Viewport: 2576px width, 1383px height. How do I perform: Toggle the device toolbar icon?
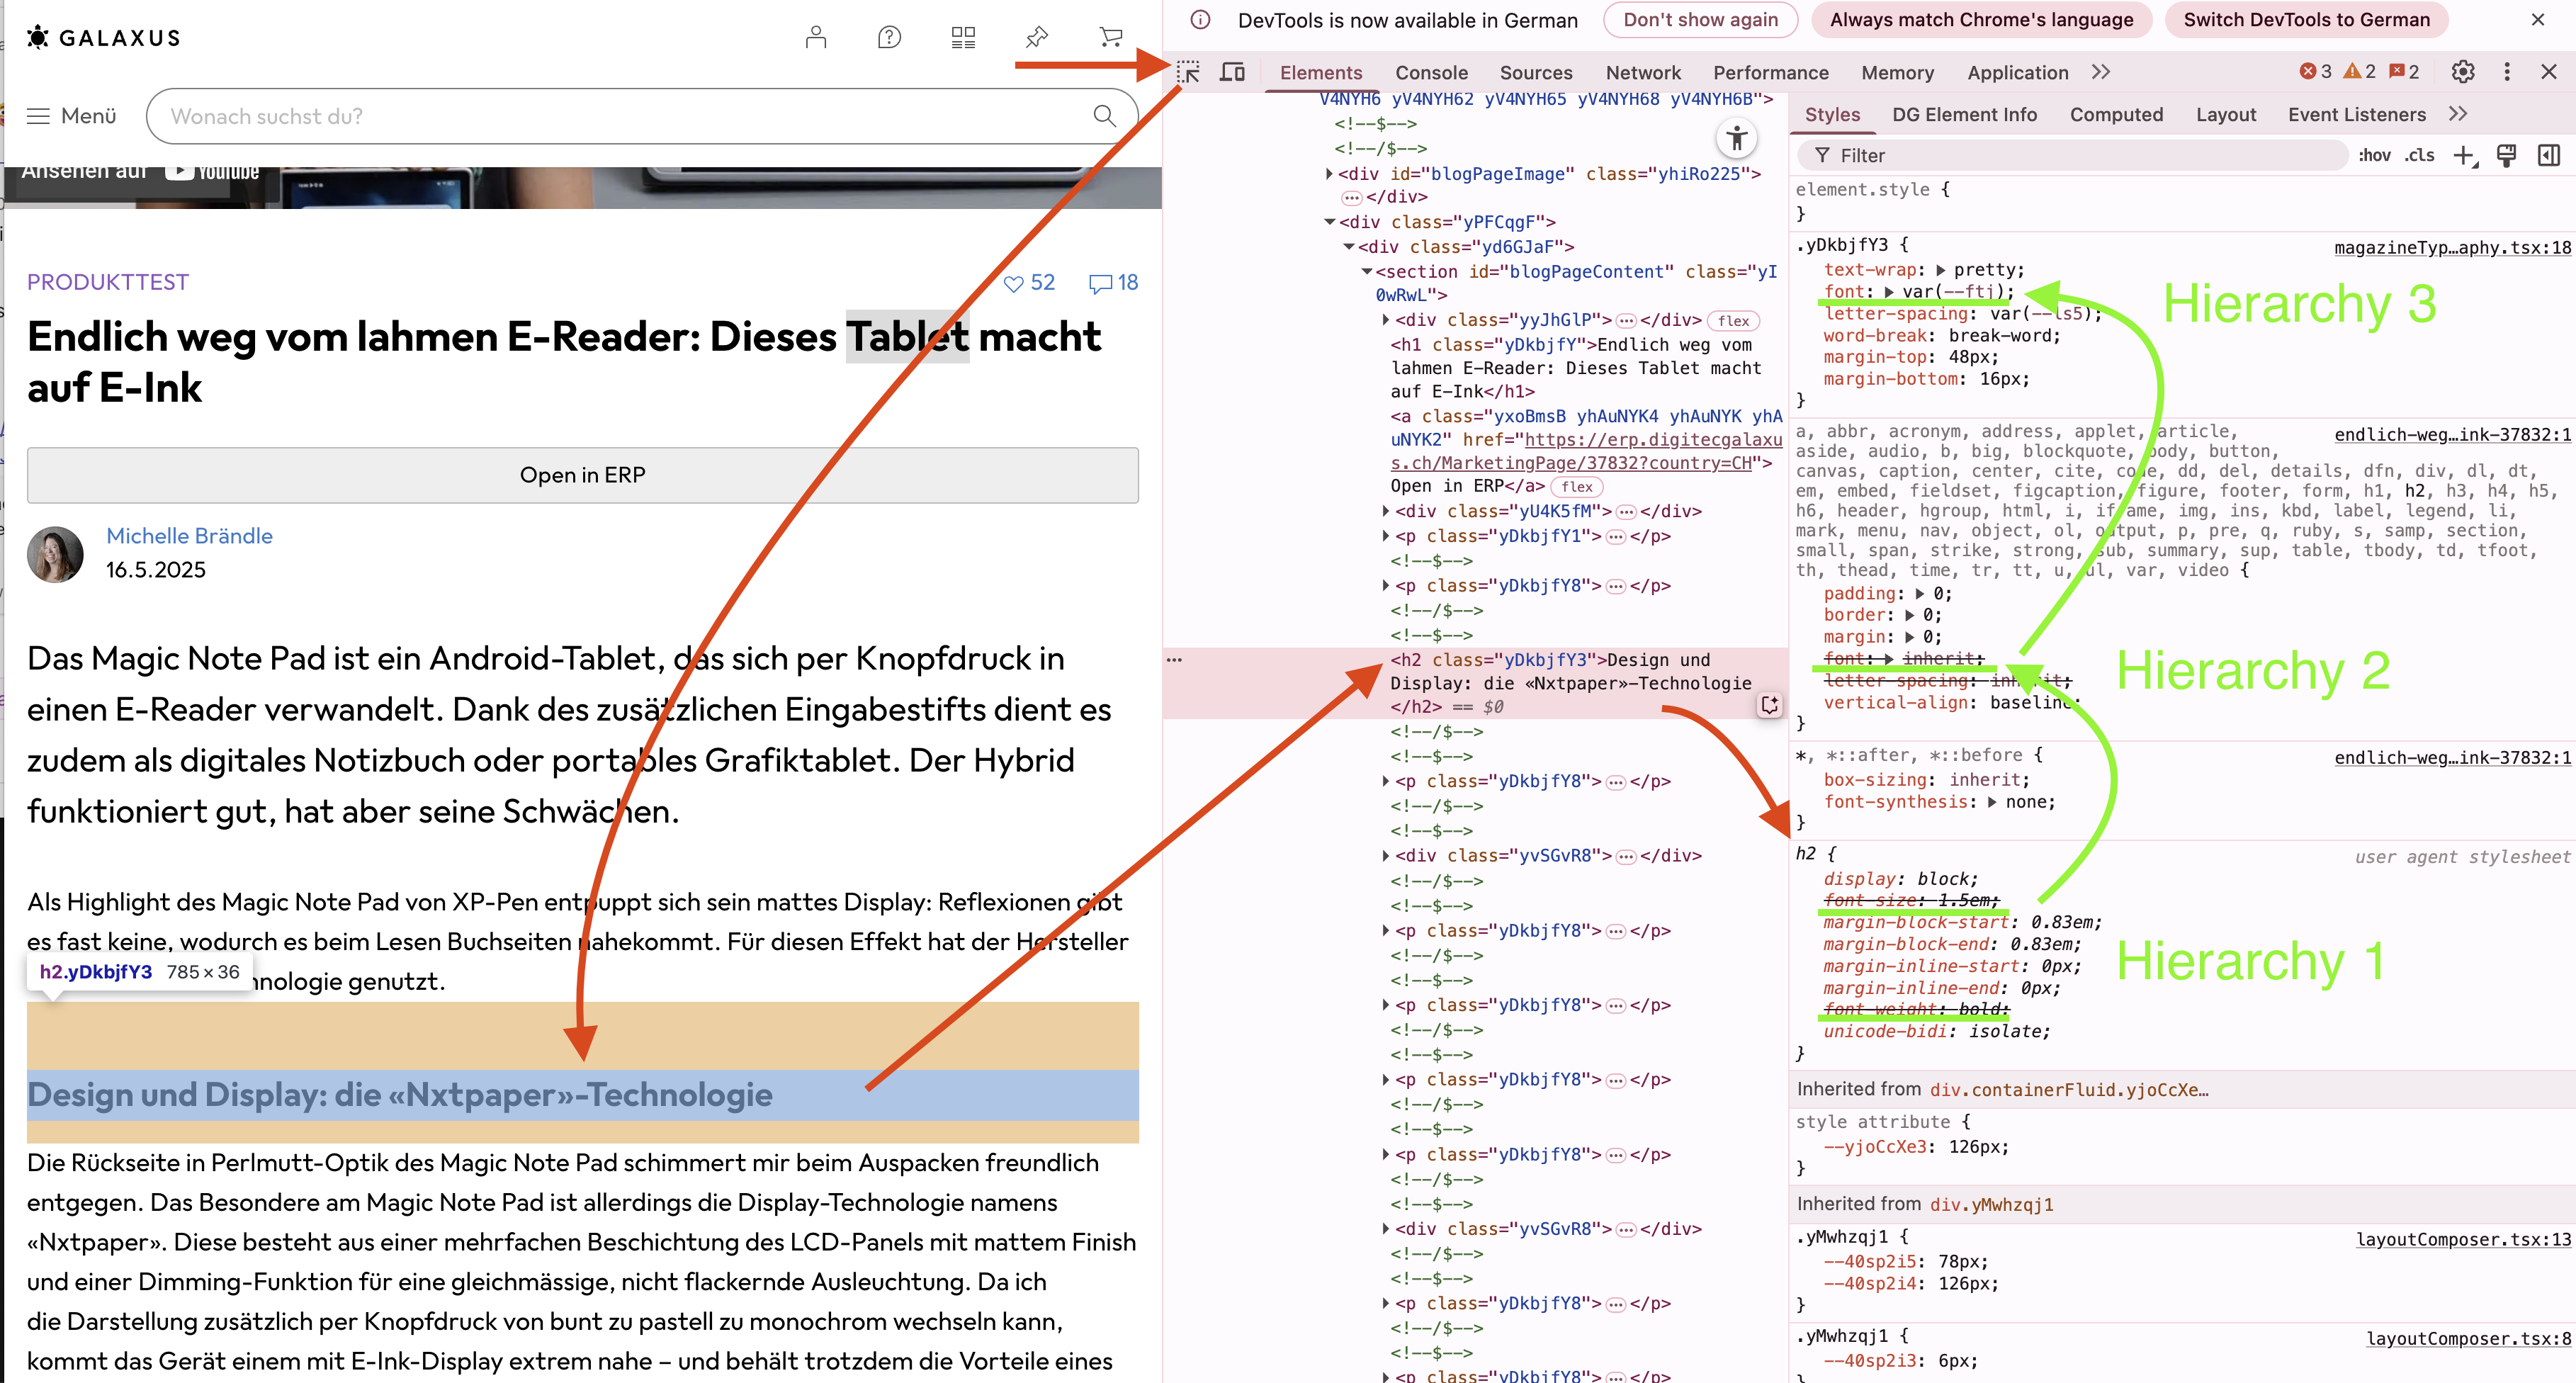tap(1232, 72)
